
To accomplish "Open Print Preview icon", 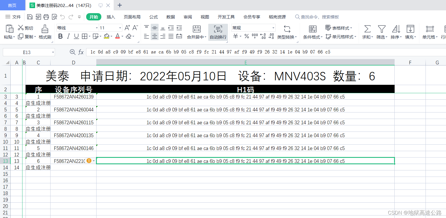I will (54, 17).
